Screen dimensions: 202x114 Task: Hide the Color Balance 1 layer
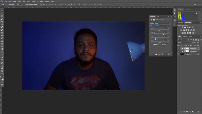[x=179, y=51]
